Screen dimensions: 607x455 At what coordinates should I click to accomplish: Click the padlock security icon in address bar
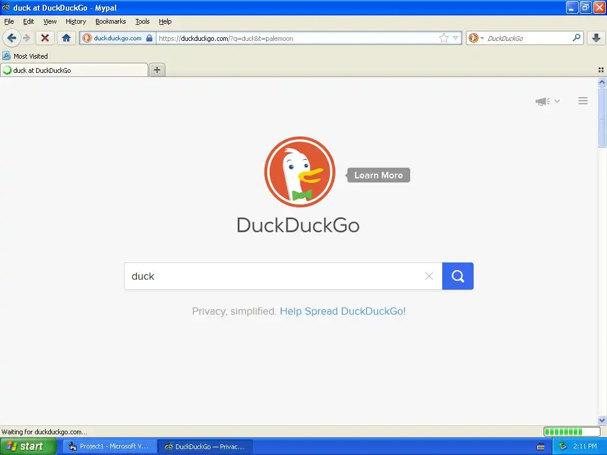(149, 38)
